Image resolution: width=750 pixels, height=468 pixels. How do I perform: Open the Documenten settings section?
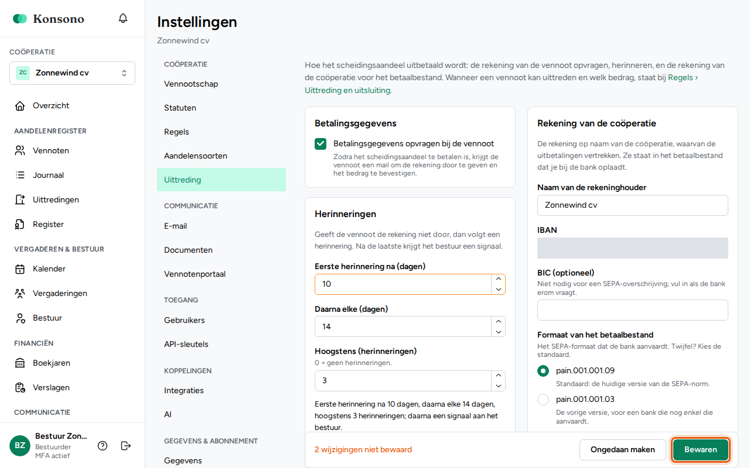221,250
